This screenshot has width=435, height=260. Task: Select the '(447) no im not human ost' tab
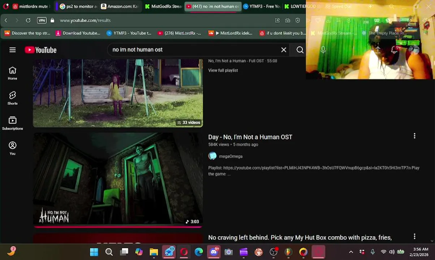point(213,6)
